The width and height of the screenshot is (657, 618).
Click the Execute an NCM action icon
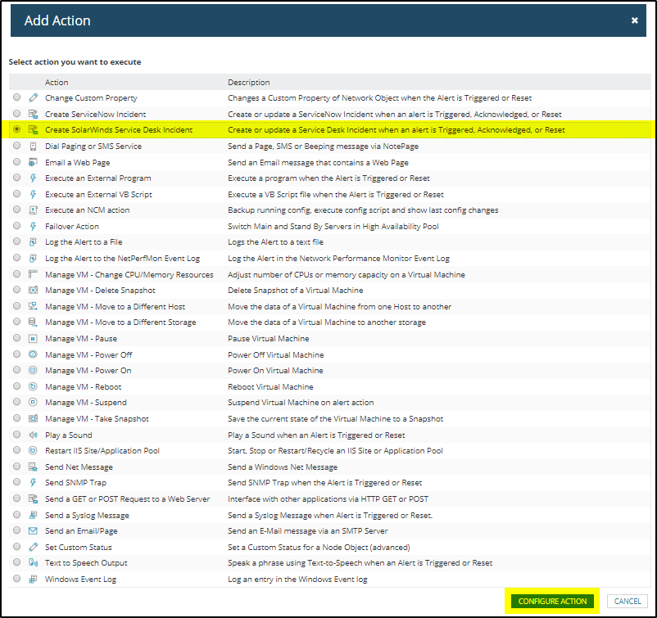(33, 210)
